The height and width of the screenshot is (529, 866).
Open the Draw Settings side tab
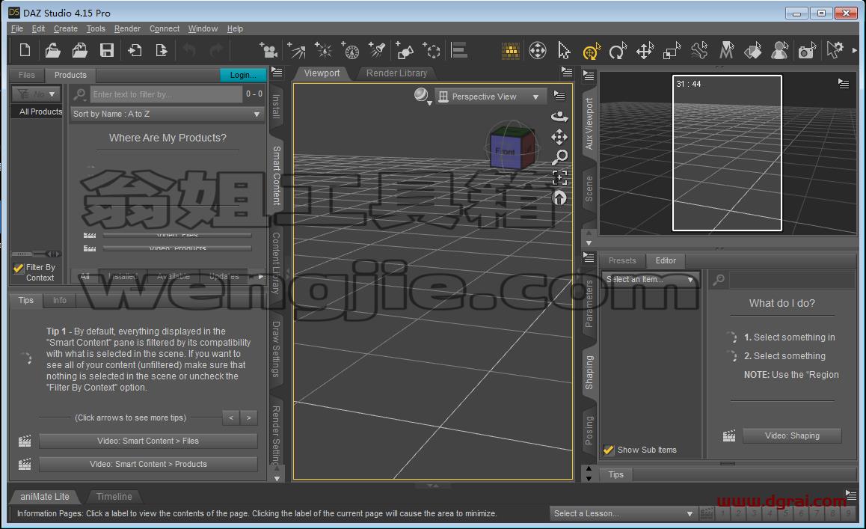[x=276, y=349]
